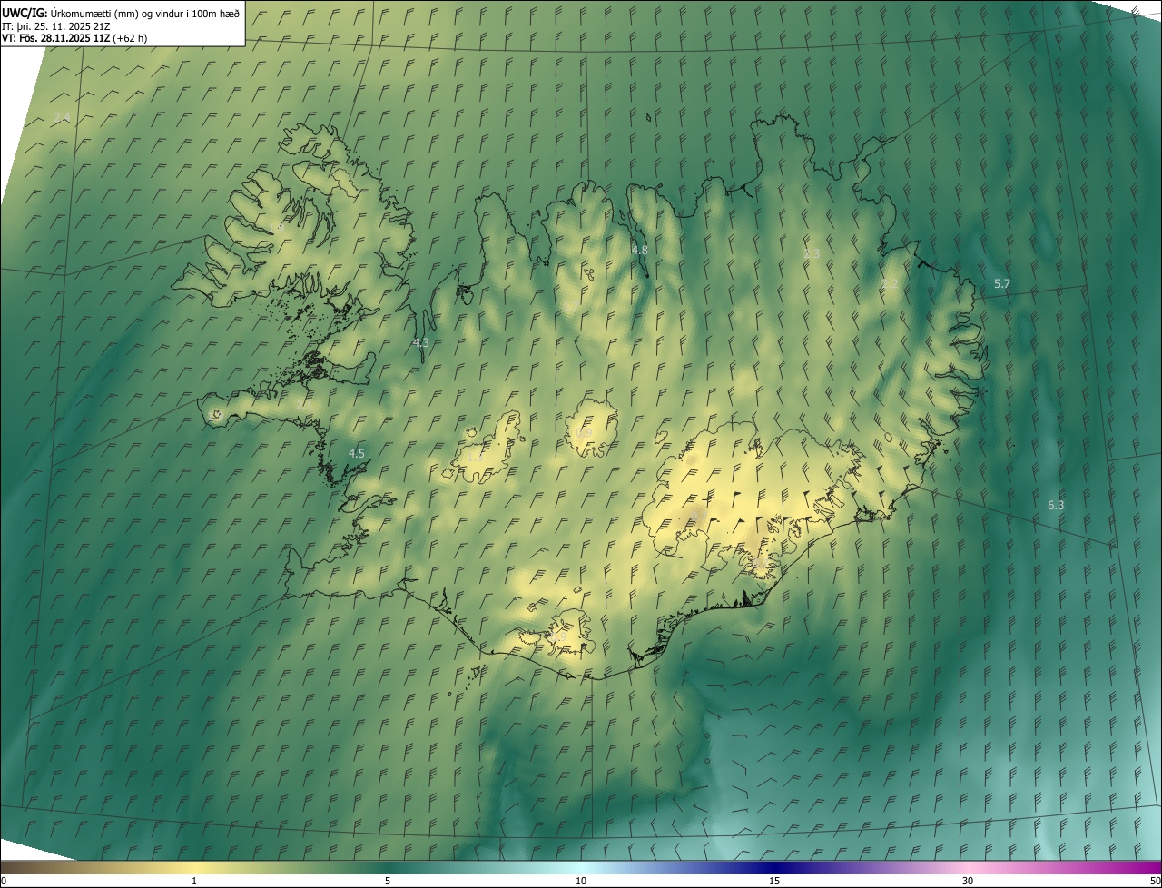This screenshot has height=888, width=1162.
Task: Click the 2.4 value label in the northwest corner
Action: tap(62, 117)
